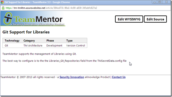Select the Version Control cell
This screenshot has height=97, width=172.
(76, 45)
